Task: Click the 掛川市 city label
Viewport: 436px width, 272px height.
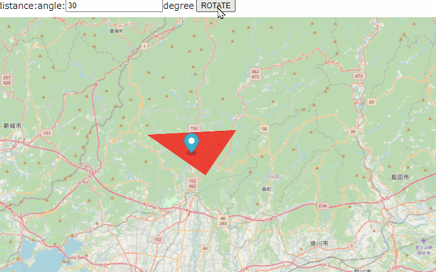Action: pyautogui.click(x=319, y=243)
